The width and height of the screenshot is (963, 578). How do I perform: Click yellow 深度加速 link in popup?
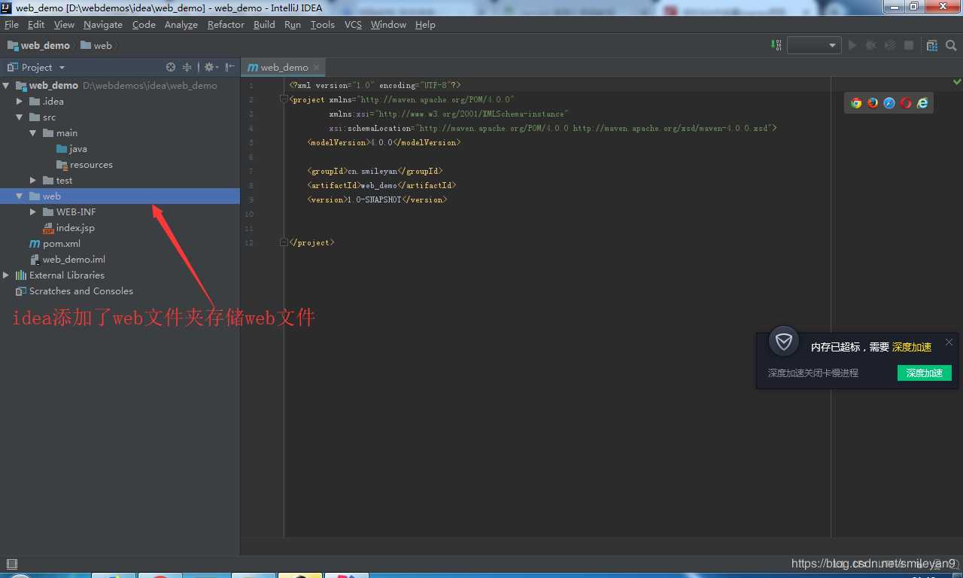[x=912, y=347]
